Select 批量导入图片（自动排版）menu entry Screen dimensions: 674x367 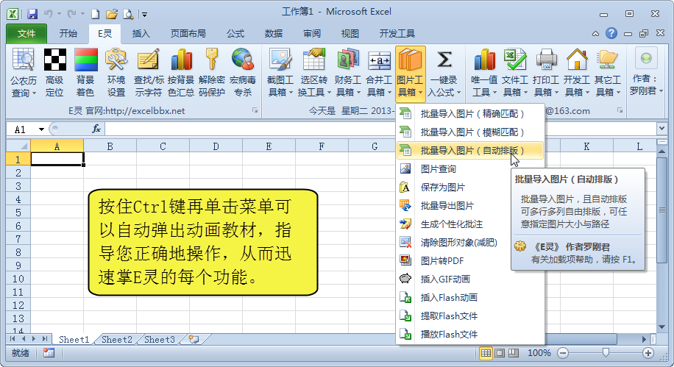[x=470, y=151]
